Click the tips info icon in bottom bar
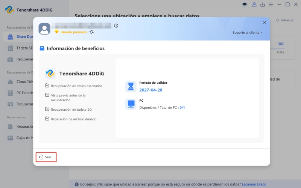This screenshot has height=188, width=301. pyautogui.click(x=77, y=184)
